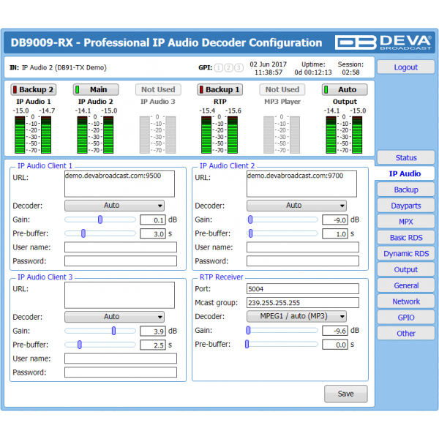Image resolution: width=439 pixels, height=439 pixels.
Task: Switch to the MPX page
Action: 405,222
